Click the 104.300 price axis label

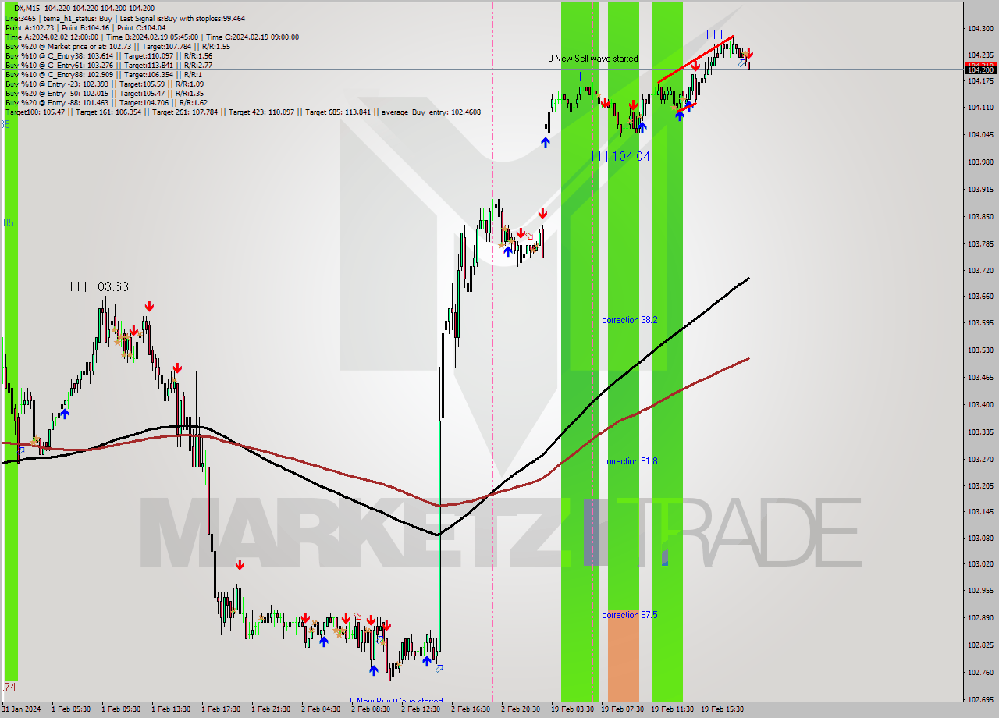tap(979, 29)
